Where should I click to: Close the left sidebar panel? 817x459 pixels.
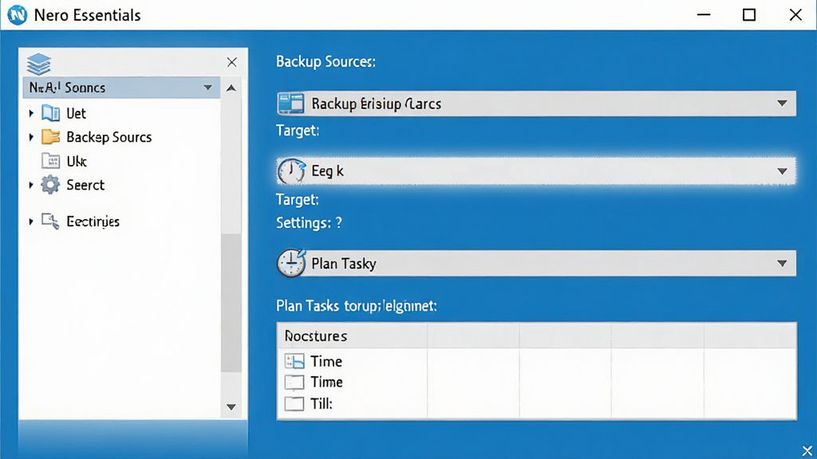coord(232,62)
